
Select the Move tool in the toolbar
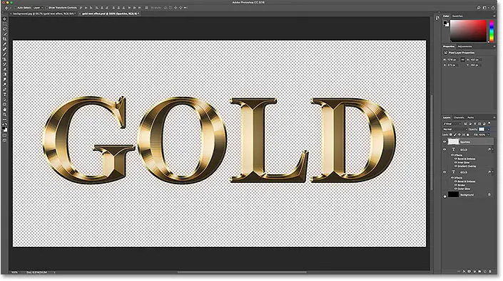coord(4,19)
